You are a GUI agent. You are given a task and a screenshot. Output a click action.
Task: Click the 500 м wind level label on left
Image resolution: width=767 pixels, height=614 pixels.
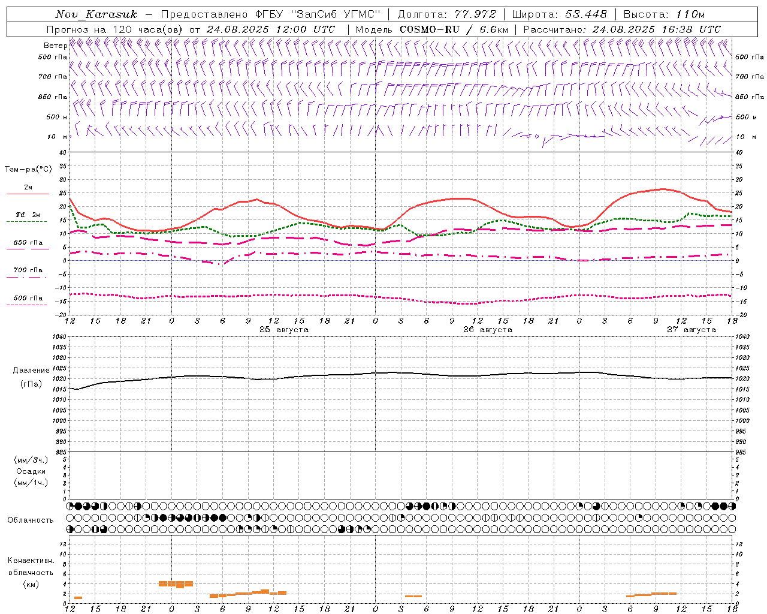coord(57,117)
